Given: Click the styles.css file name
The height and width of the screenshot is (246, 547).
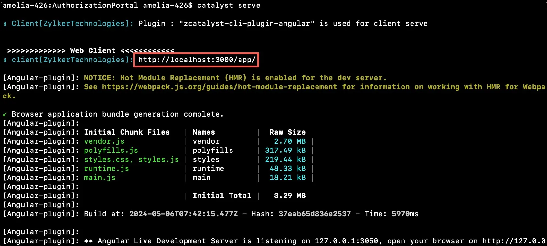Looking at the screenshot, I should click(108, 160).
